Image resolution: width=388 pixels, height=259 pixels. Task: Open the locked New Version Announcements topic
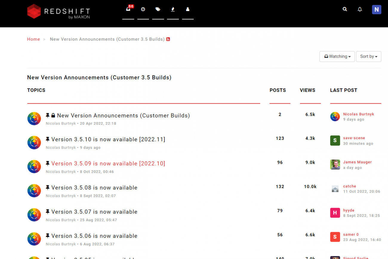[123, 116]
